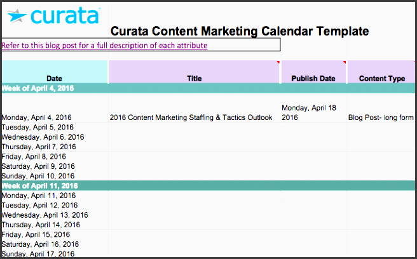Select the Monday, April 4, 2016 cell
Image resolution: width=417 pixels, height=259 pixels.
coord(37,117)
